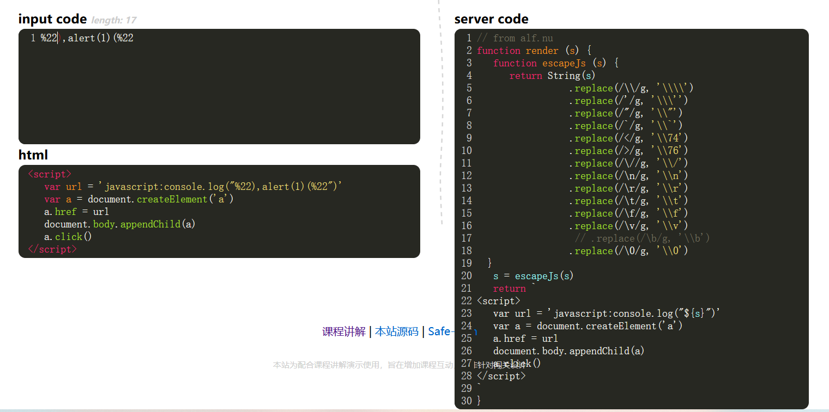Viewport: 829px width, 412px height.
Task: Click the replace(/\t/g line
Action: [628, 201]
